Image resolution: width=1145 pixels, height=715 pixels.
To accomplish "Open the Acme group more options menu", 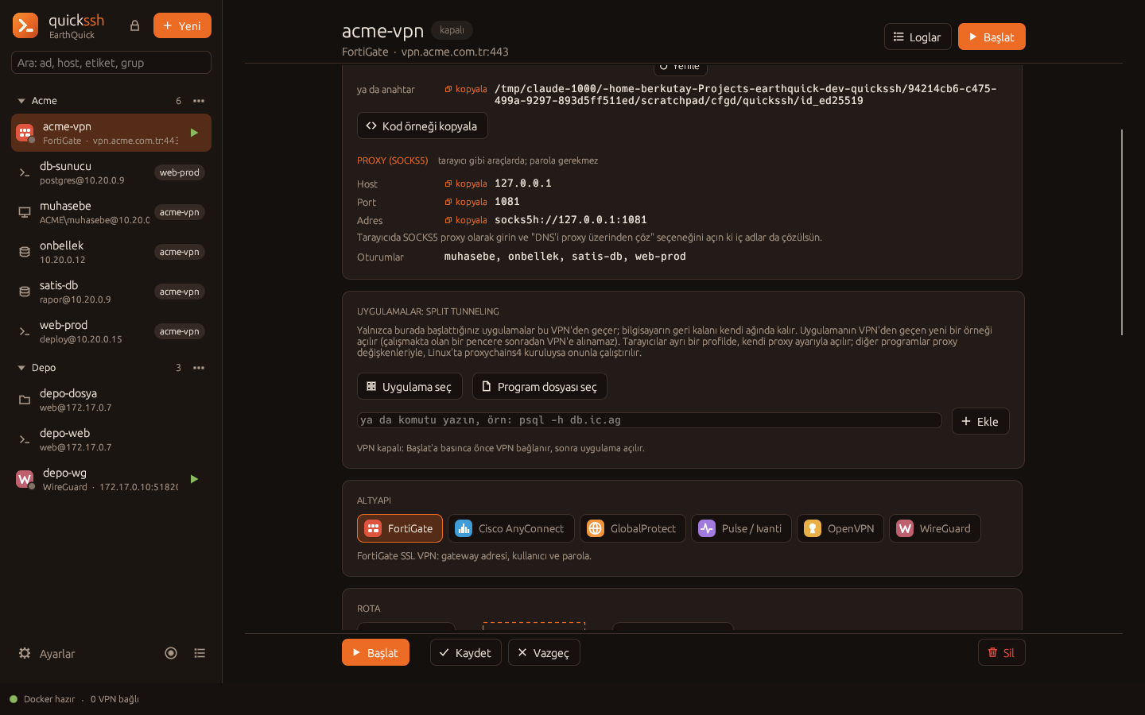I will coord(199,101).
